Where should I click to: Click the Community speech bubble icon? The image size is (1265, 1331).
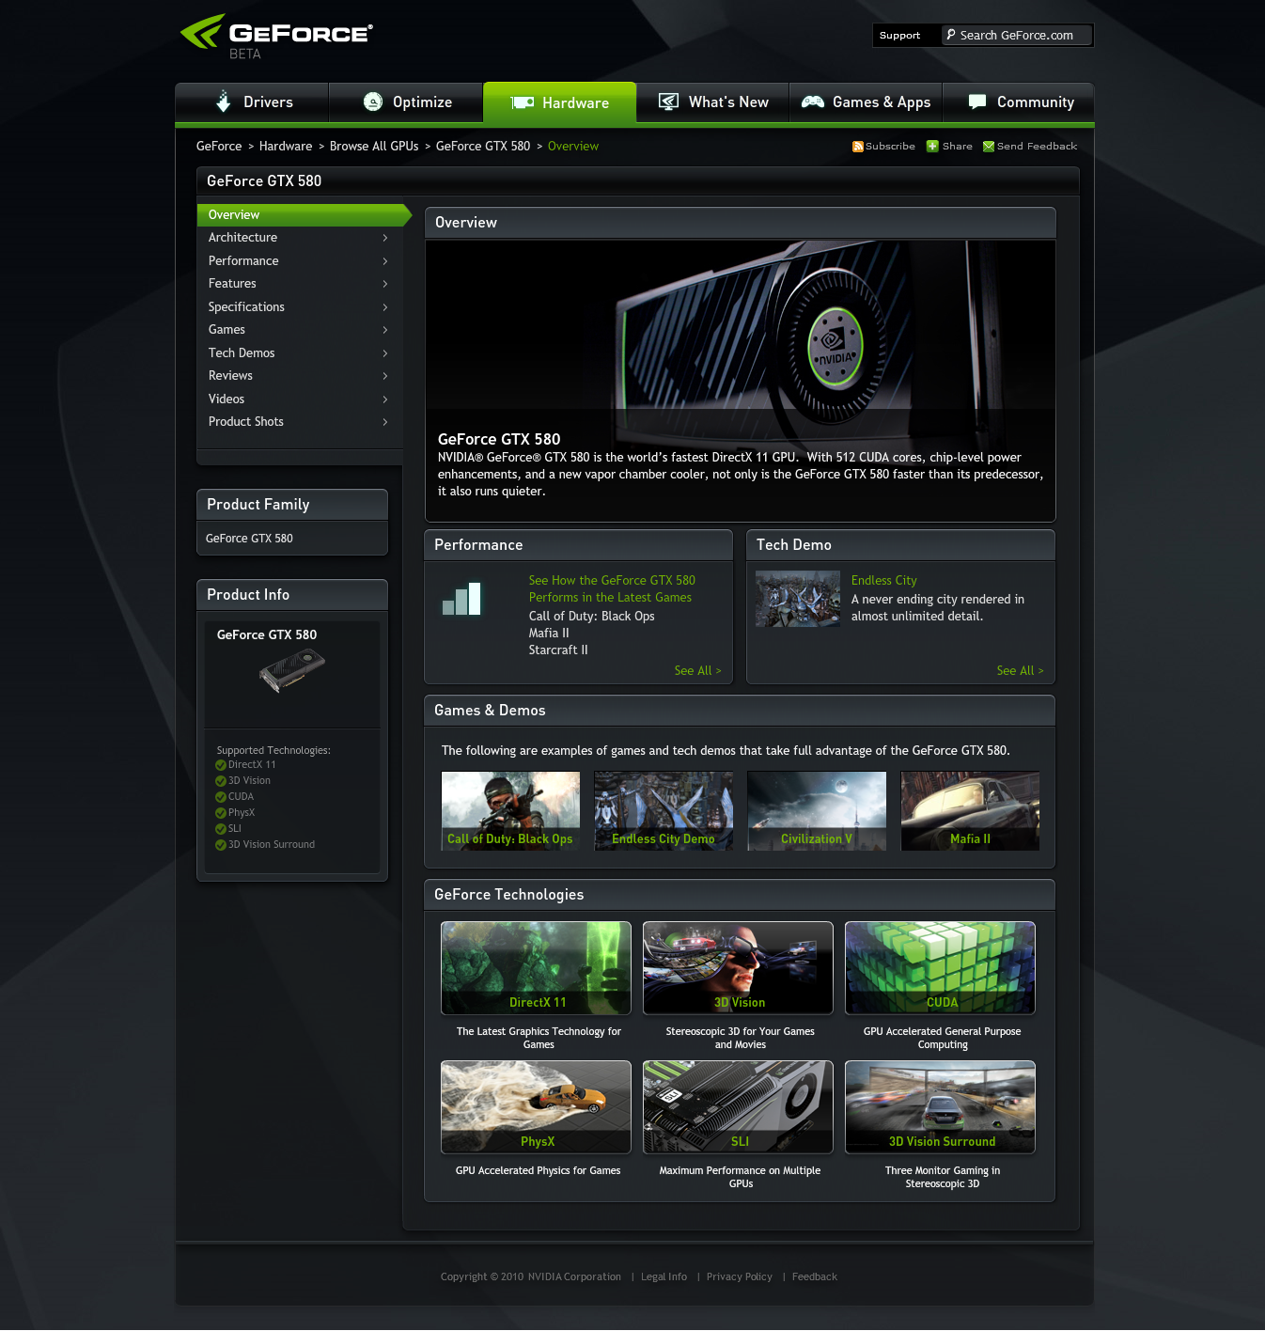click(x=977, y=102)
